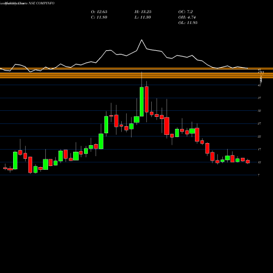
Task: Select the tallest green candlestick at the peak
Action: 141,102
